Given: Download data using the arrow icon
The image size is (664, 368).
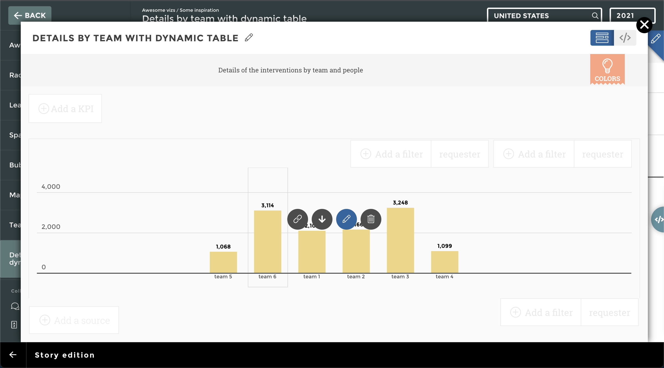Looking at the screenshot, I should click(x=322, y=219).
